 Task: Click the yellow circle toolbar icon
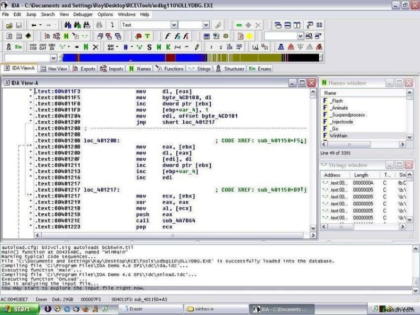249,36
